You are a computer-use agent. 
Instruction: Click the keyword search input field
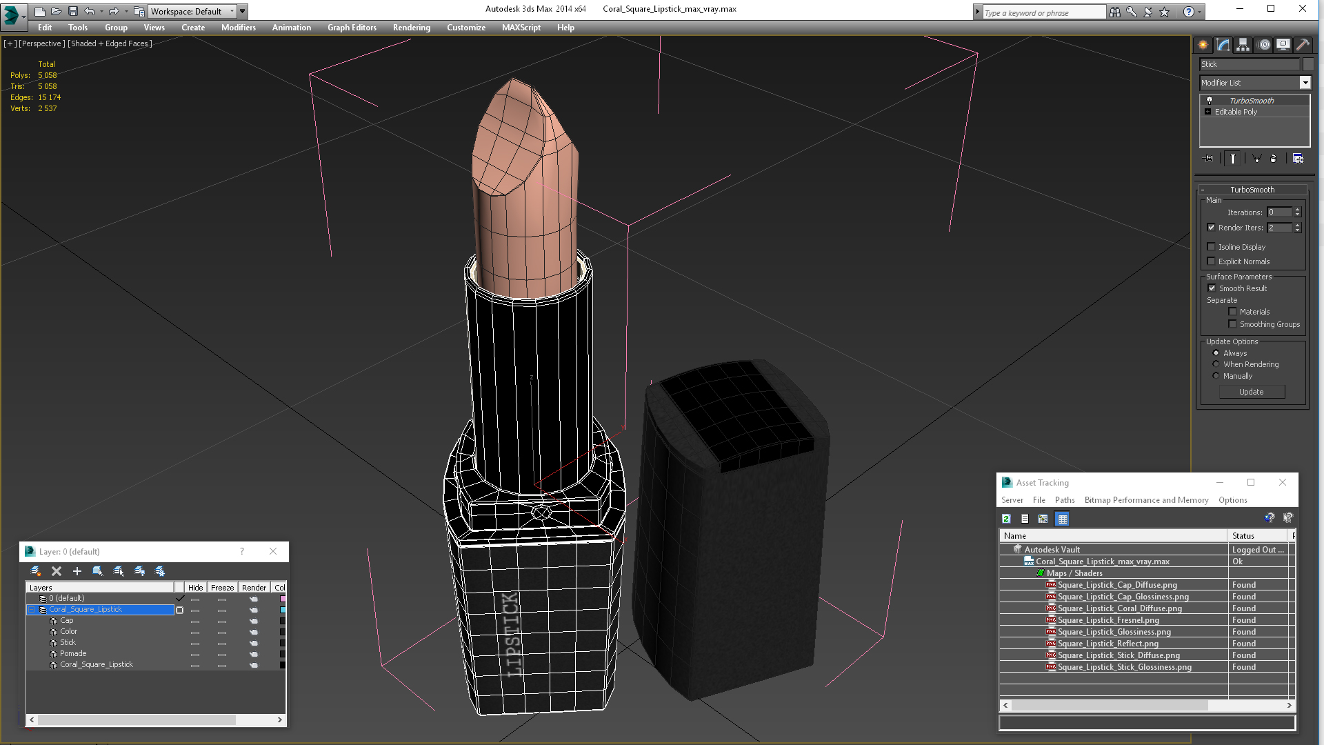1043,12
